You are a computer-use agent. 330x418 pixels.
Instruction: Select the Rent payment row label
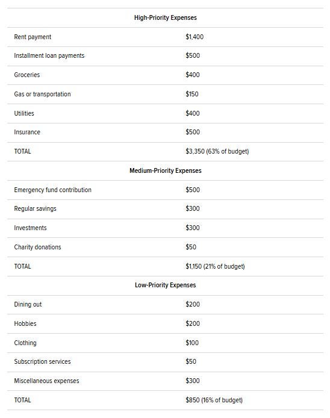click(x=33, y=37)
